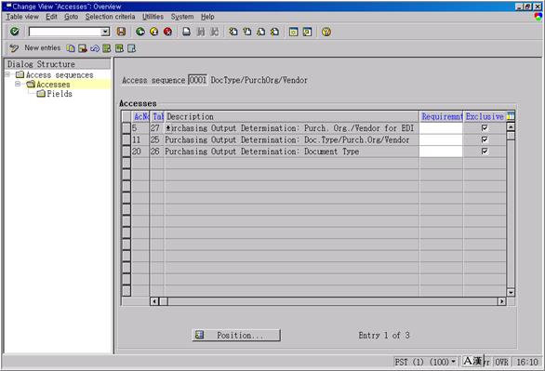Open the Goto menu

pyautogui.click(x=71, y=17)
